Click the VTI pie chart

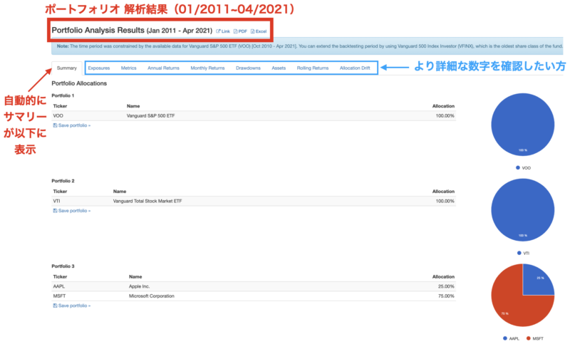[523, 210]
